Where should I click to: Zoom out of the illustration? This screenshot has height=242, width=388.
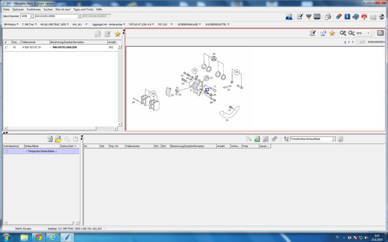tap(351, 33)
